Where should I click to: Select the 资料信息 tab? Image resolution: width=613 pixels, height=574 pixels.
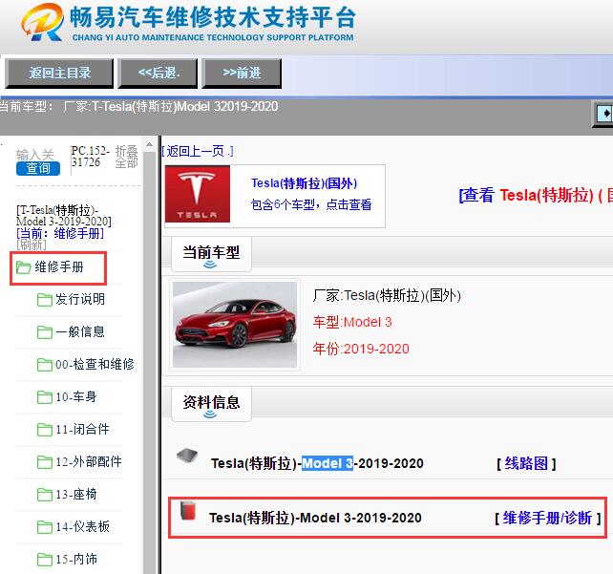tap(211, 404)
